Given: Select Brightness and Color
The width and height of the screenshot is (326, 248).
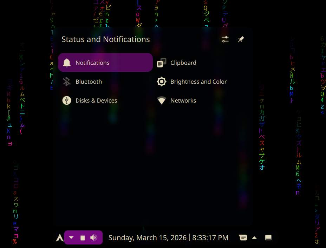Looking at the screenshot, I should pos(198,82).
